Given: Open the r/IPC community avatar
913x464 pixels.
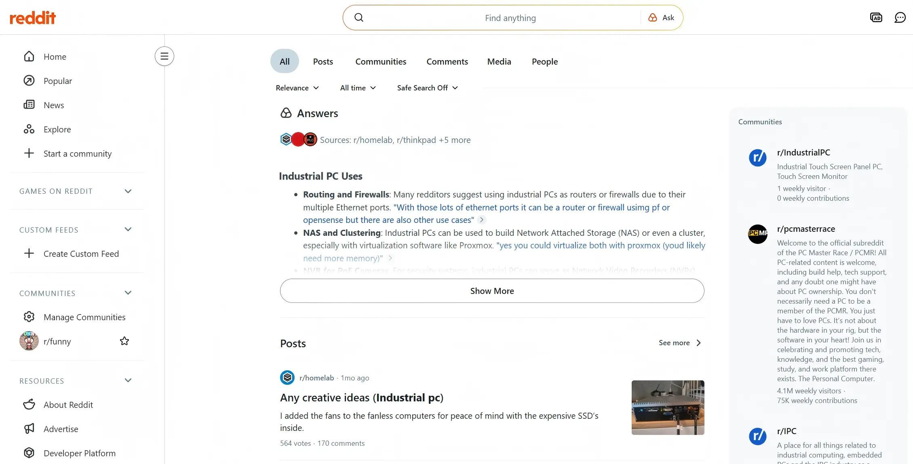Looking at the screenshot, I should [x=758, y=436].
